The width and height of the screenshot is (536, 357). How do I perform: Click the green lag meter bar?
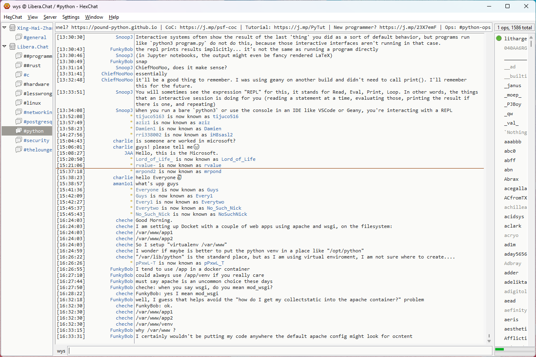tap(499, 349)
